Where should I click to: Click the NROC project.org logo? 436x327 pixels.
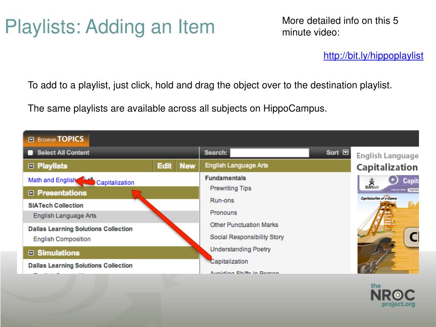(393, 295)
